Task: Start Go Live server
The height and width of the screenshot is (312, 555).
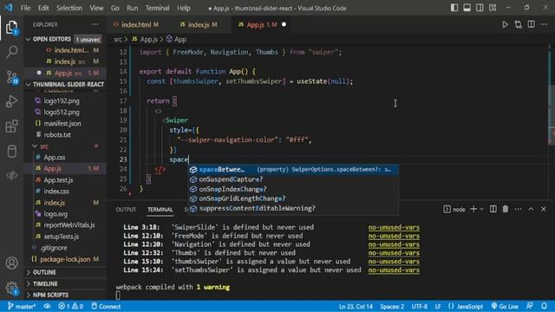Action: click(x=505, y=306)
